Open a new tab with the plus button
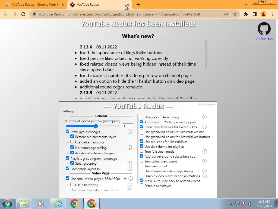This screenshot has width=278, height=209. tap(138, 5)
